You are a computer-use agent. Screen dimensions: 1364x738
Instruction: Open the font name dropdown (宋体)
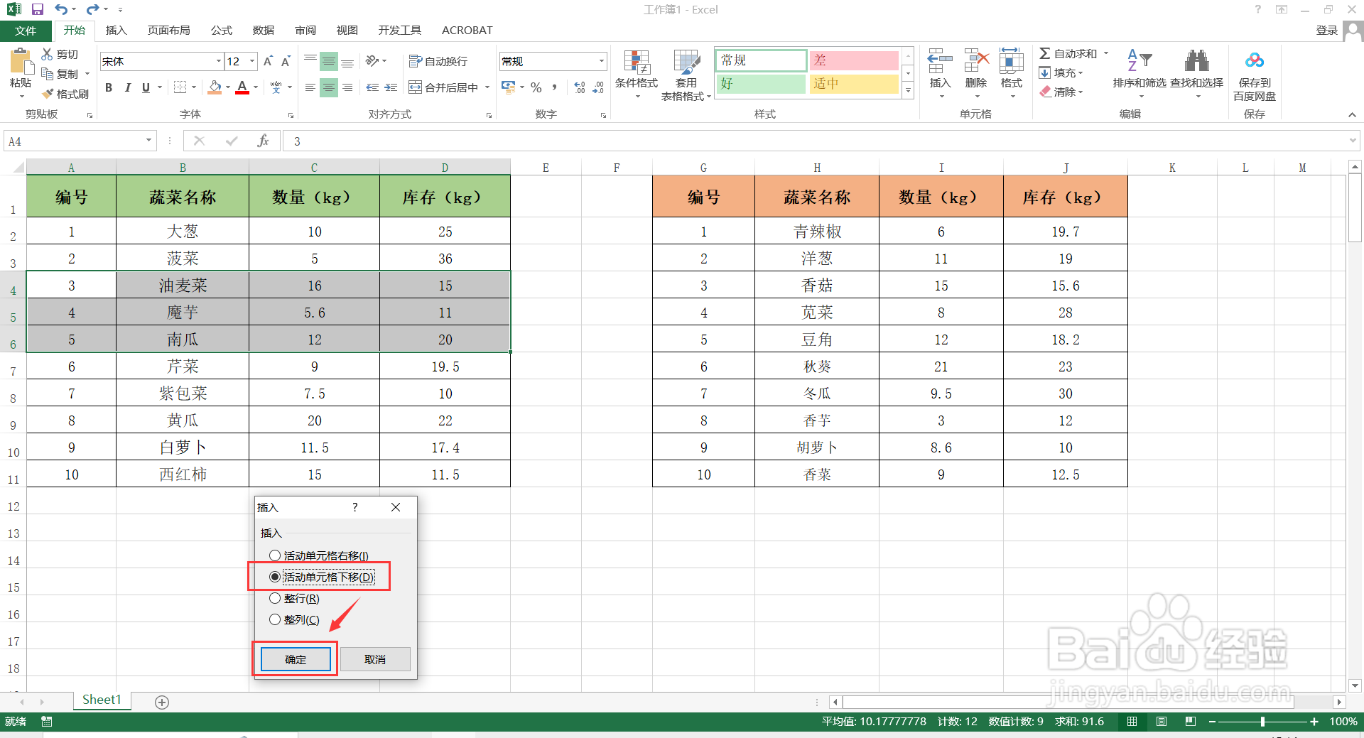(218, 61)
